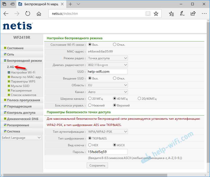Refresh the page with the reload icon
Screen dimensions: 210x177
coord(28,13)
